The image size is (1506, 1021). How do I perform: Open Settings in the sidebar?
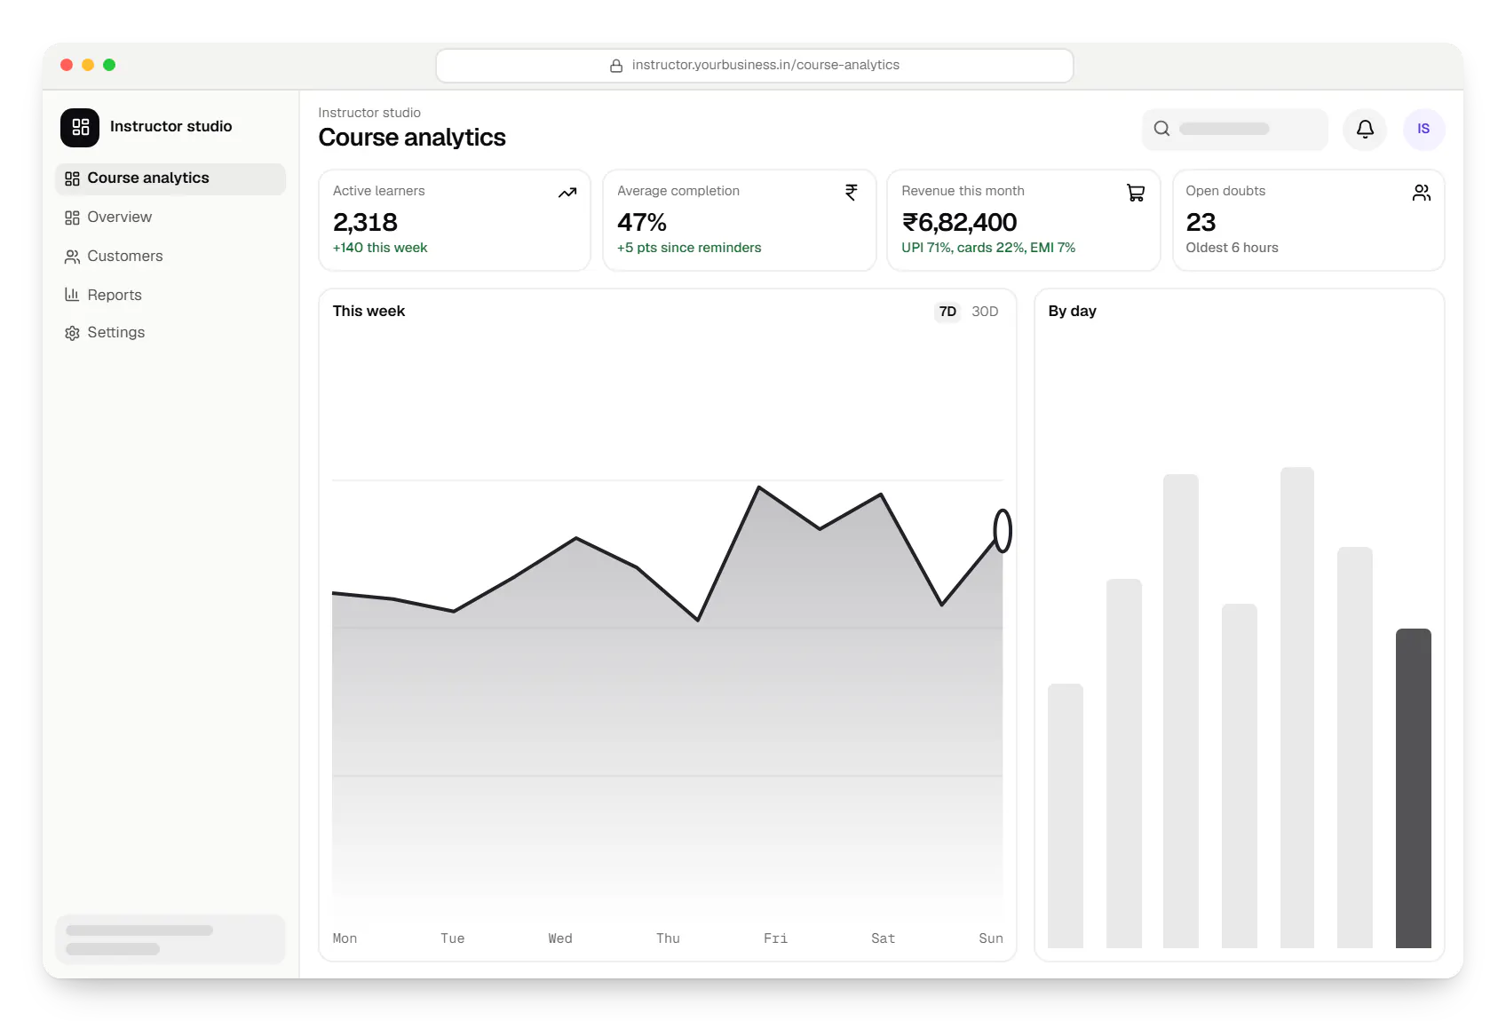(170, 333)
